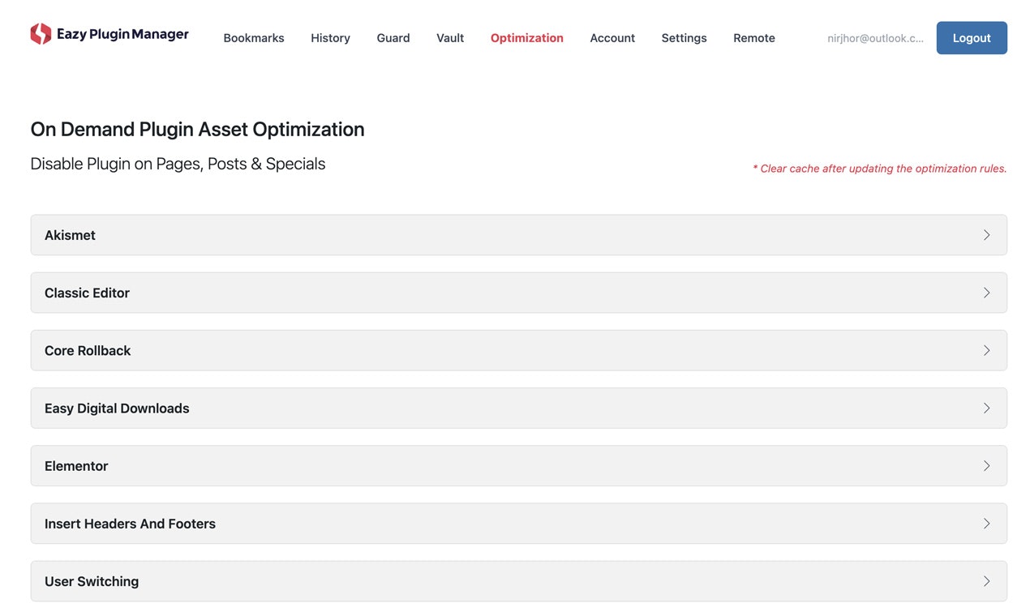Screen dimensions: 1030x616
Task: Click the User Switching plugin name
Action: point(92,581)
